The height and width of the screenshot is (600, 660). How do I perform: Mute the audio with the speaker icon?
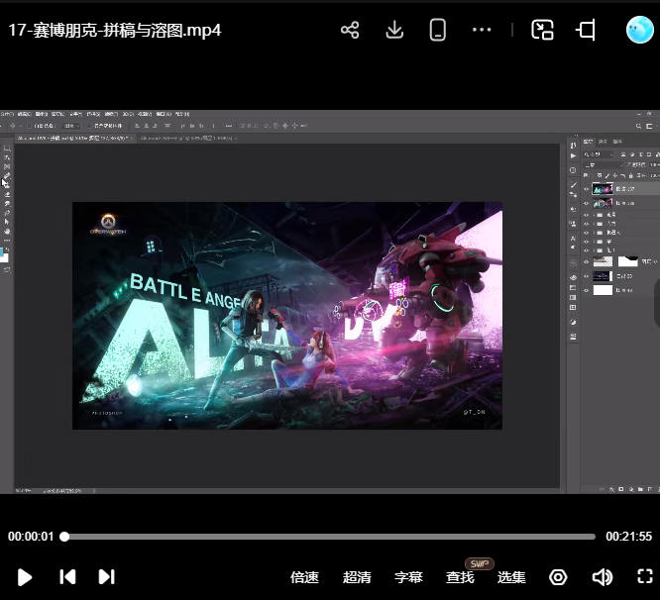click(x=602, y=577)
